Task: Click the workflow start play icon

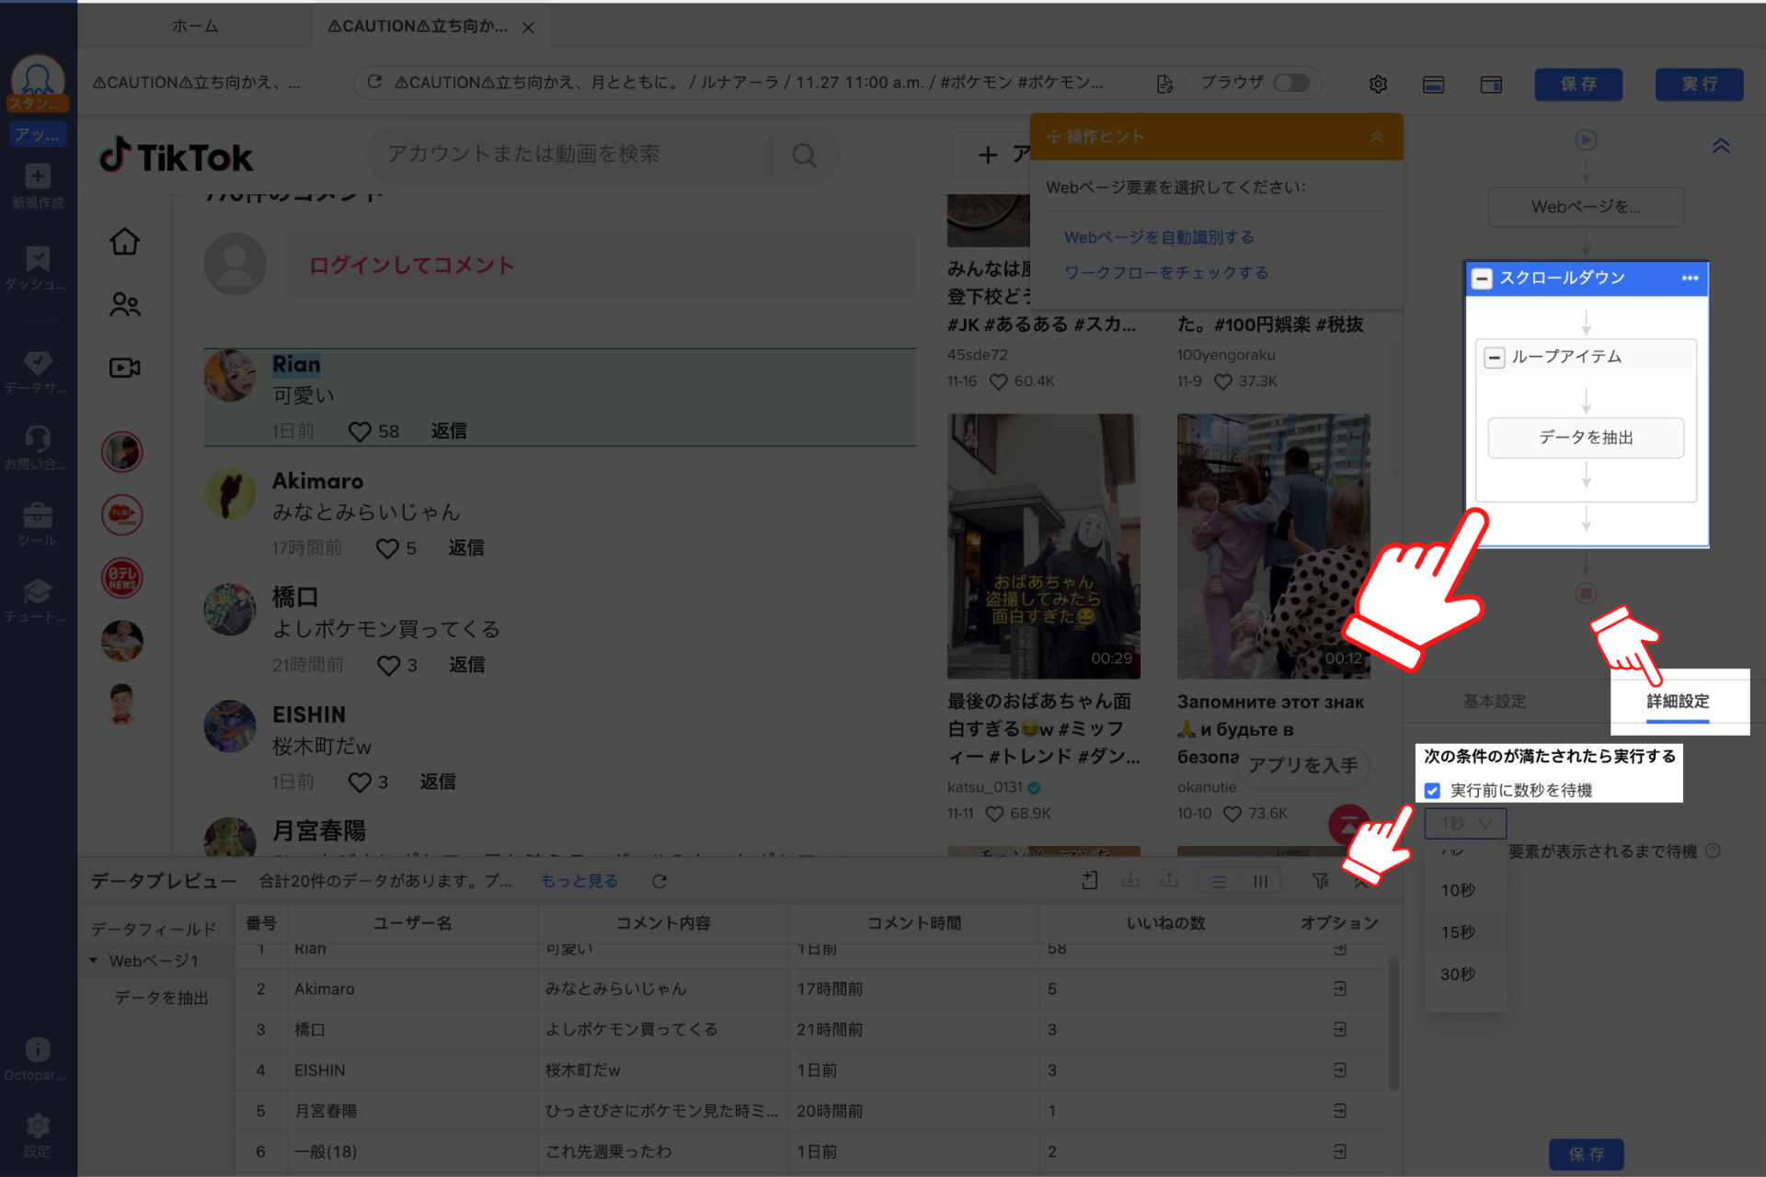Action: point(1586,140)
